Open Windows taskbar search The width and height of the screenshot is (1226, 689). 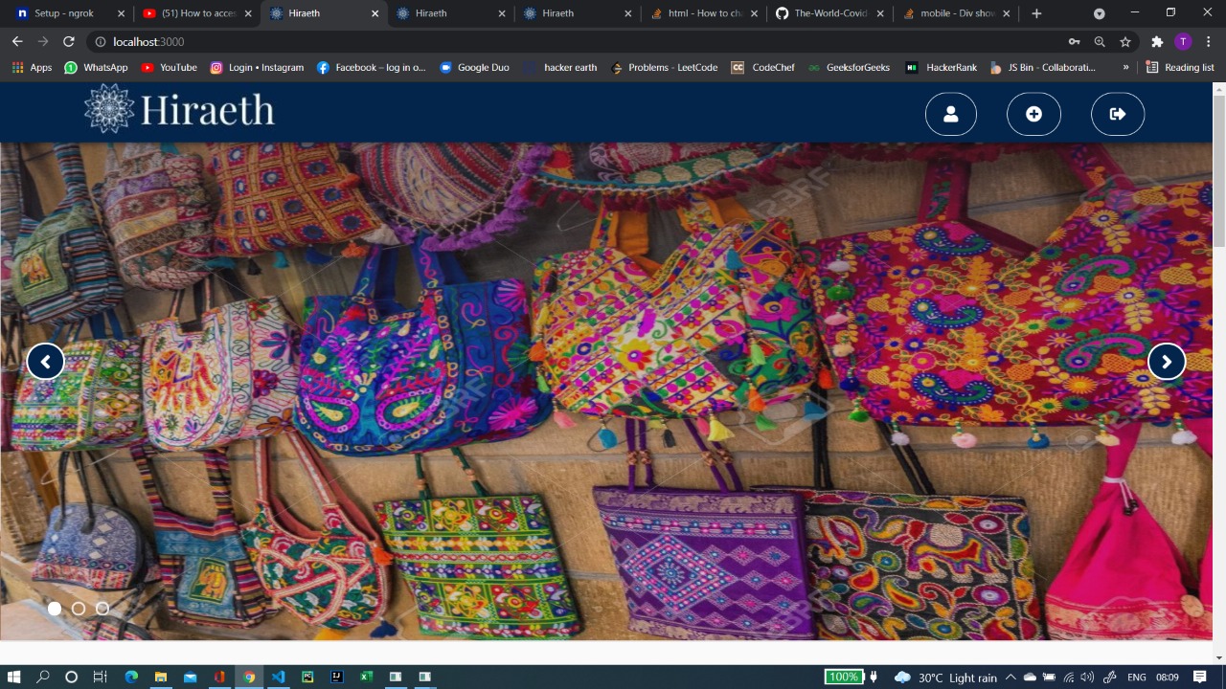pyautogui.click(x=43, y=677)
